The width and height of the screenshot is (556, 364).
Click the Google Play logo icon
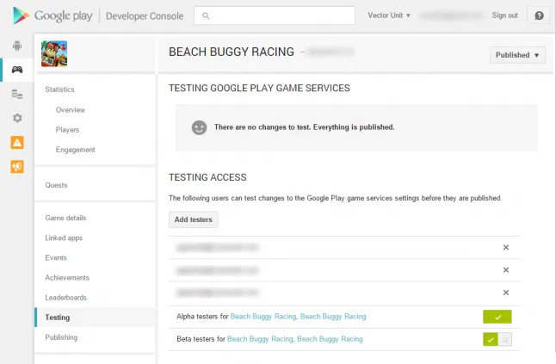coord(21,15)
